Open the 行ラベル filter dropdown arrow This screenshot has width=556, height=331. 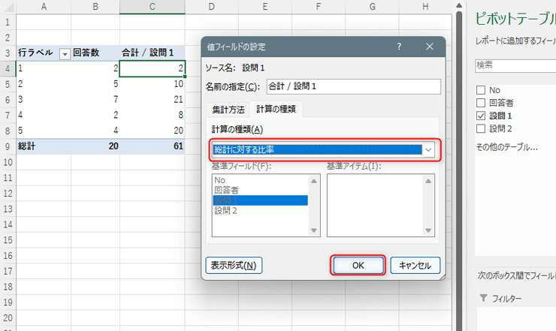pos(64,53)
